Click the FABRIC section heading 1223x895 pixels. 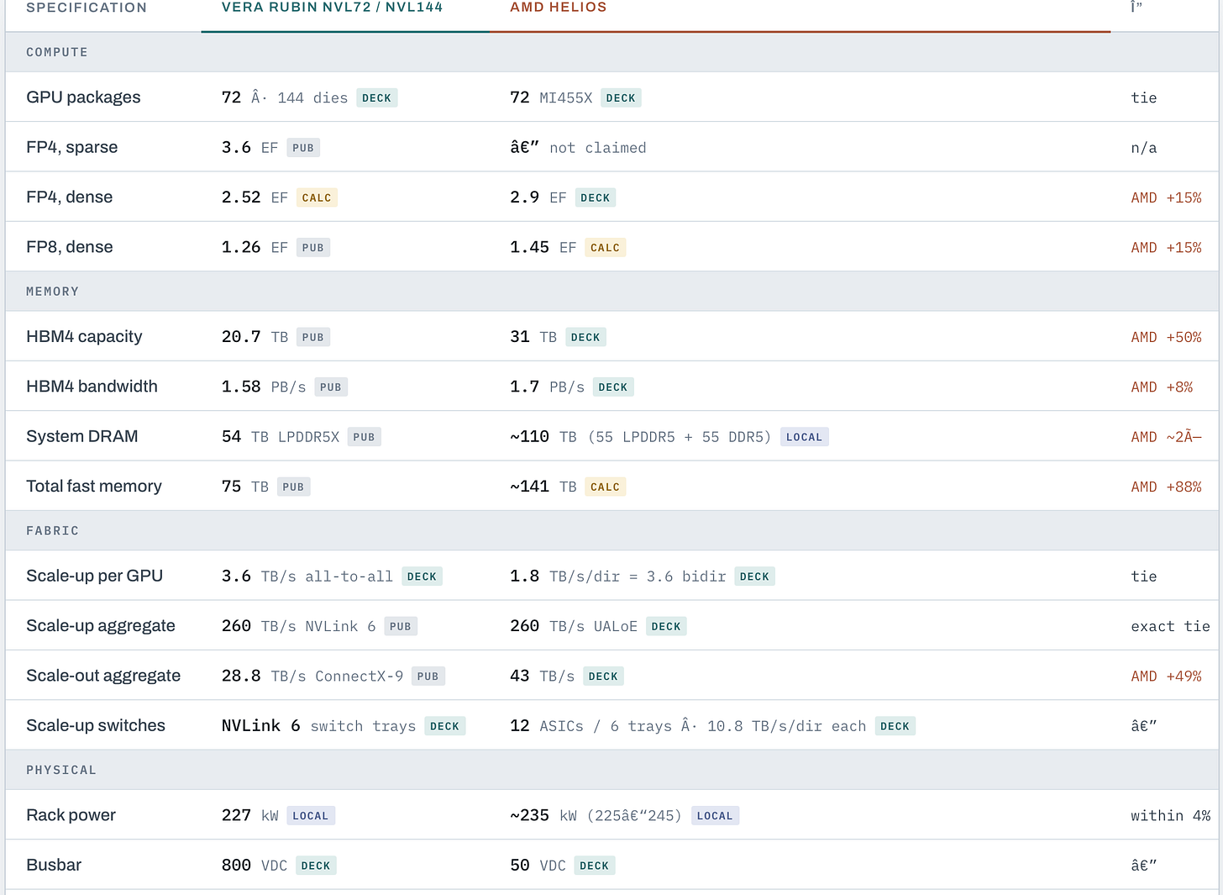[53, 531]
